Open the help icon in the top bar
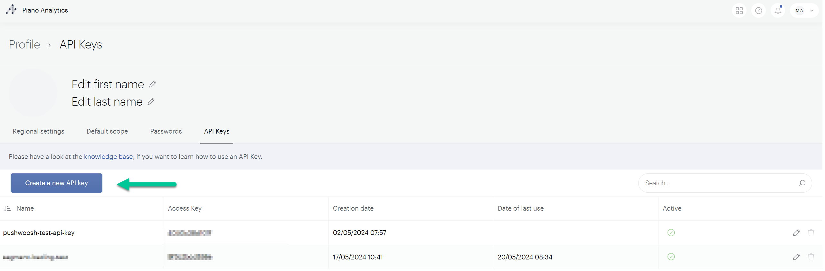 click(x=759, y=10)
